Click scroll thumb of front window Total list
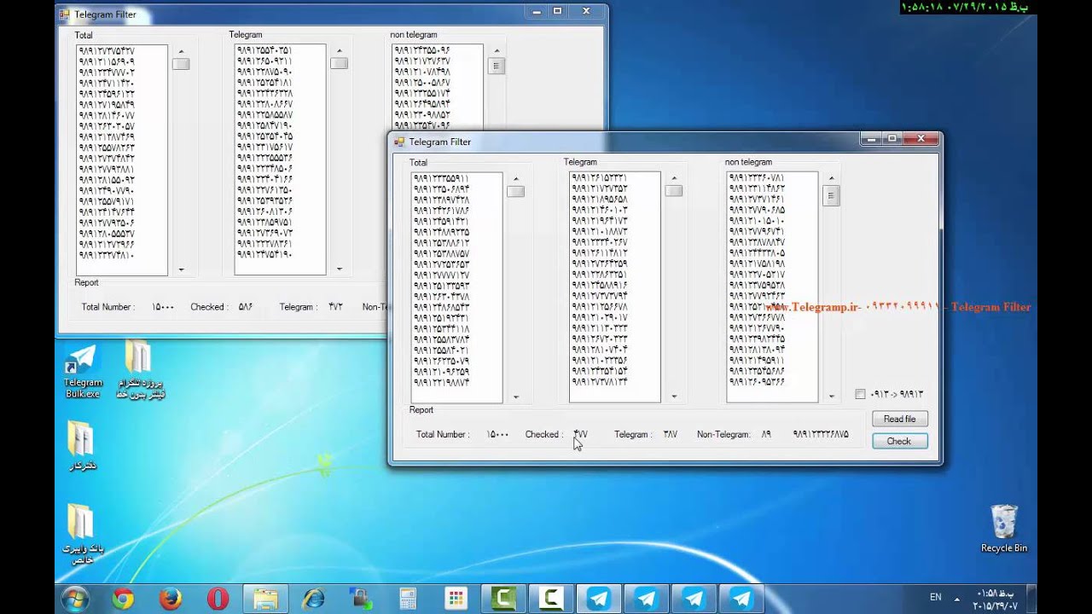Image resolution: width=1092 pixels, height=614 pixels. [x=515, y=192]
